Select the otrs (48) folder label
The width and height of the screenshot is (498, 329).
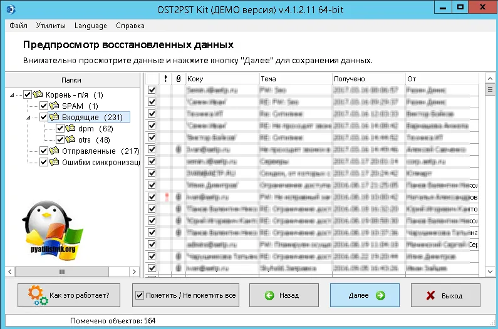coord(94,140)
